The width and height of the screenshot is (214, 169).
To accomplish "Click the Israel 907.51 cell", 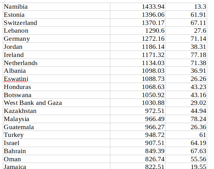I will click(138, 143).
